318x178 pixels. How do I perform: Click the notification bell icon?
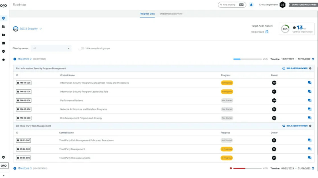251,5
